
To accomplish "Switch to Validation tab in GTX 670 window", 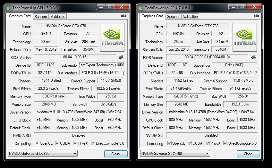I will pyautogui.click(x=58, y=17).
